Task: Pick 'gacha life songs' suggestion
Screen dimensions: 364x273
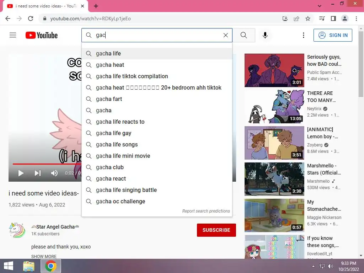Action: 157,145
